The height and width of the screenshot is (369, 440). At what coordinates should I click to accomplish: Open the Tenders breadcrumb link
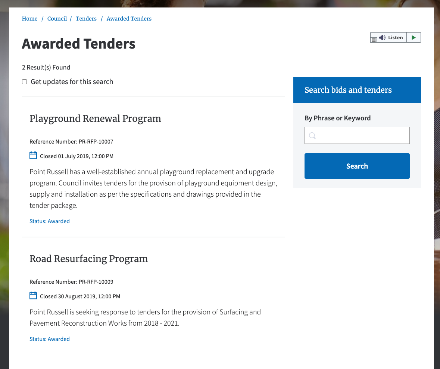coord(86,19)
